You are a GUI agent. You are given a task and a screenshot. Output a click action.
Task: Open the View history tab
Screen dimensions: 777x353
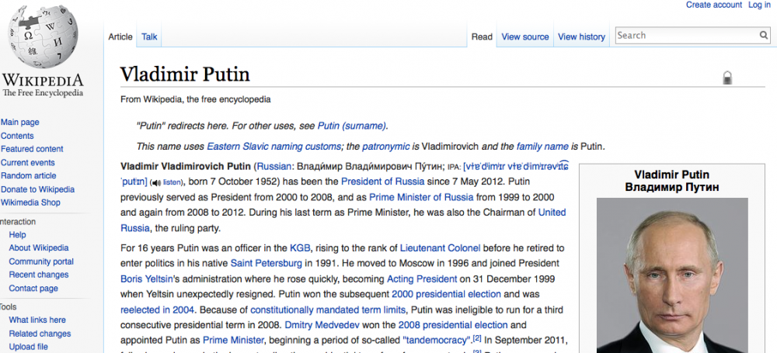click(581, 36)
